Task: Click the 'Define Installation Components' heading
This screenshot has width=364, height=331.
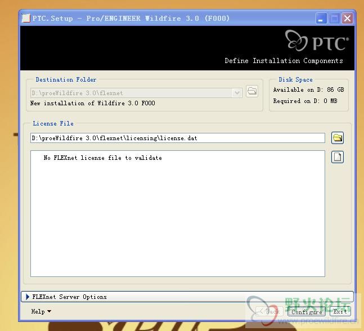Action: coord(284,61)
